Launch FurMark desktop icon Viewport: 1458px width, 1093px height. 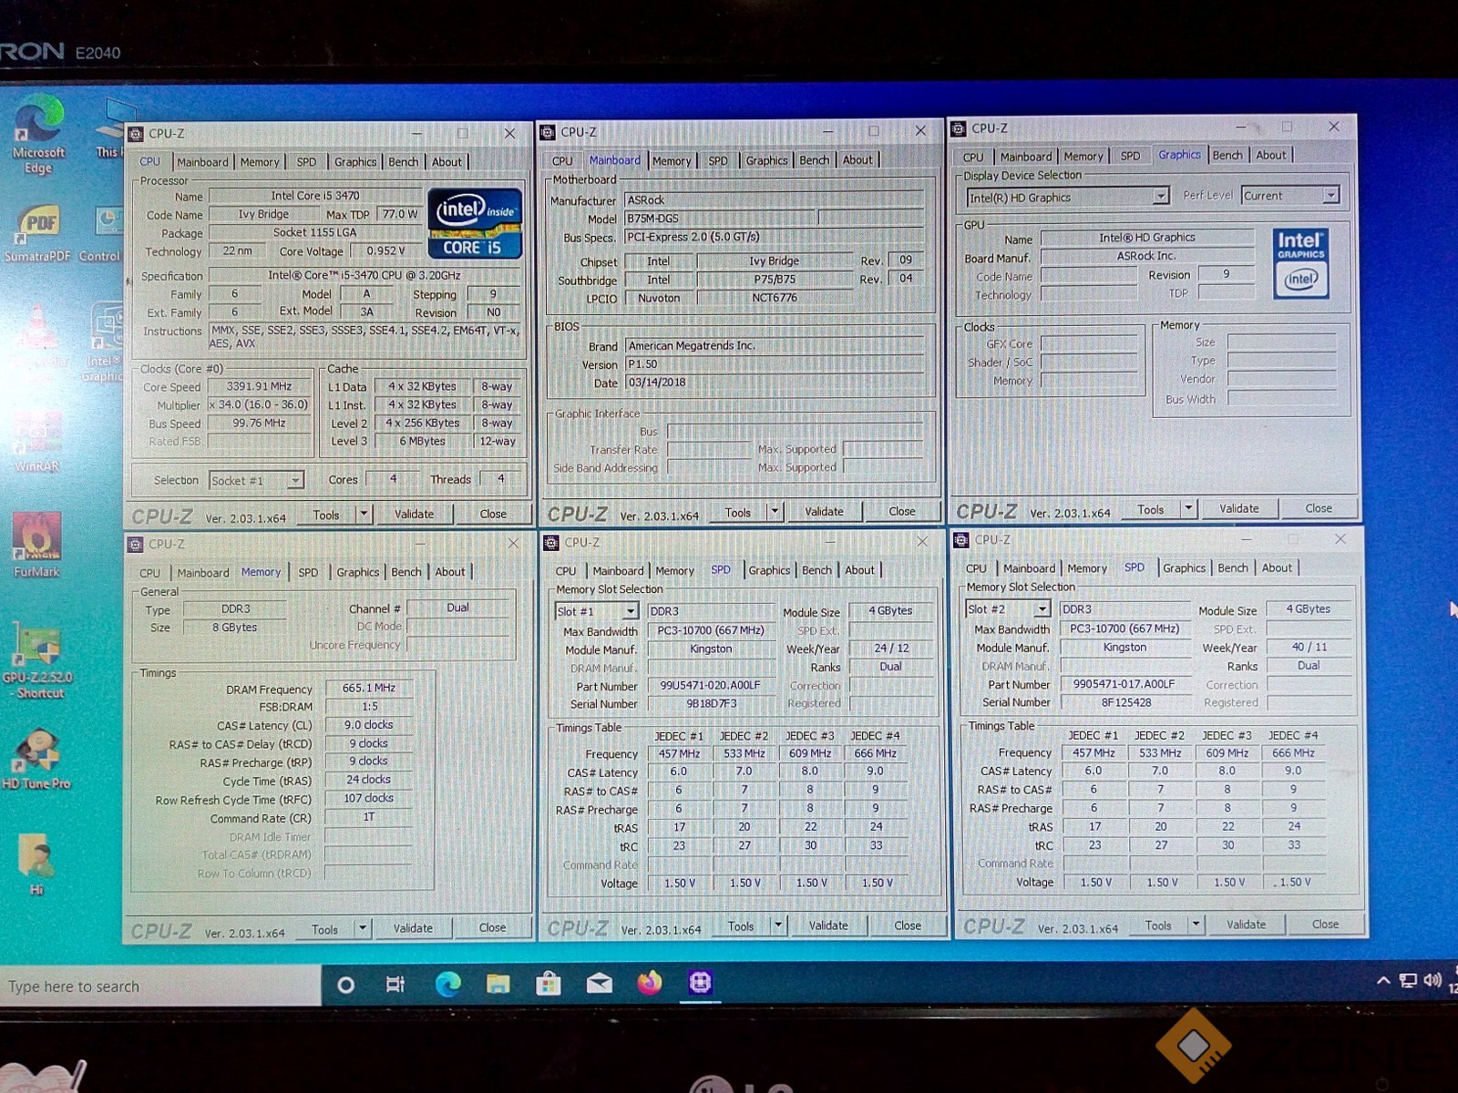(36, 545)
